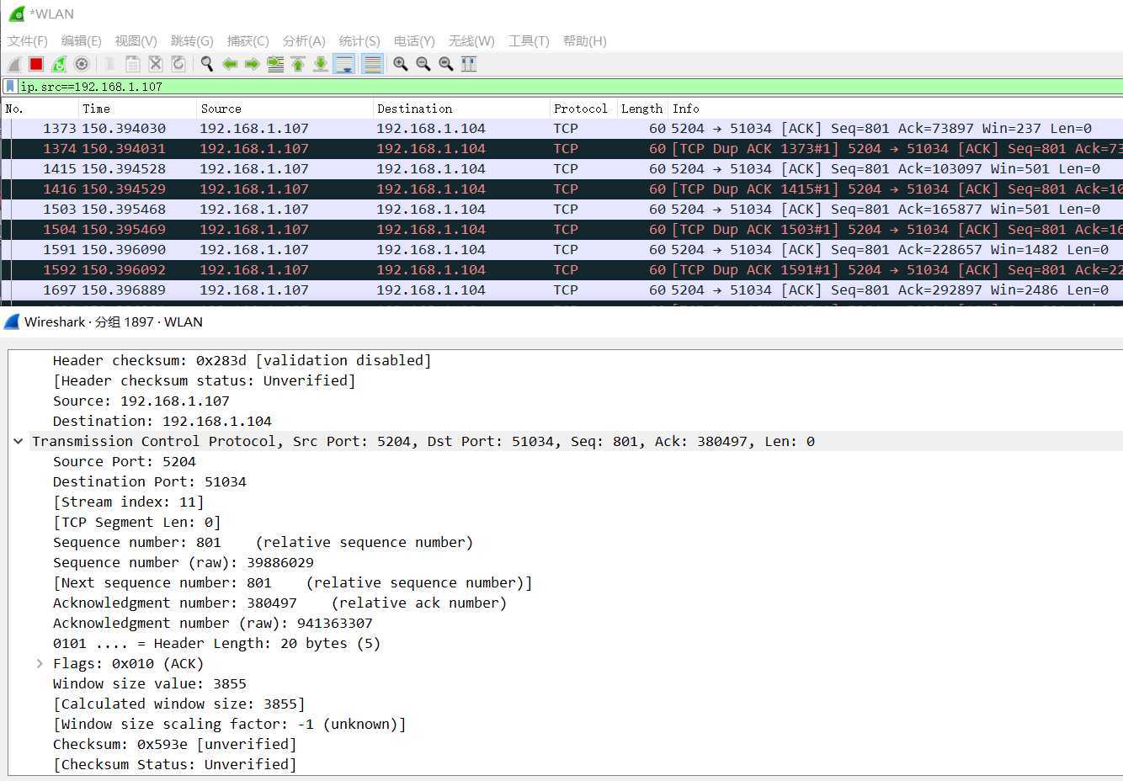1123x781 pixels.
Task: Click the resize columns to fit icon
Action: coord(469,64)
